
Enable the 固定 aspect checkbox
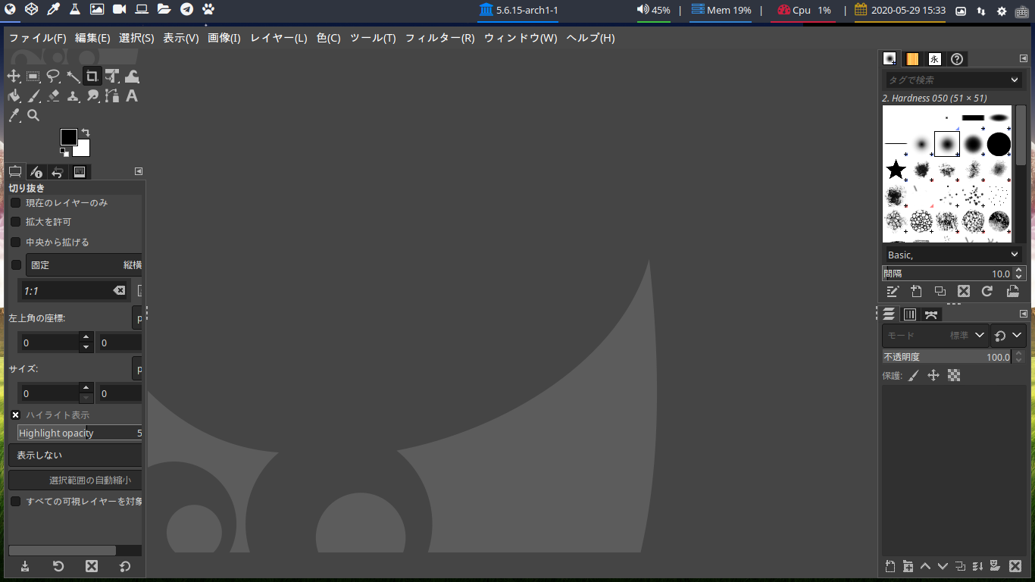(x=16, y=265)
